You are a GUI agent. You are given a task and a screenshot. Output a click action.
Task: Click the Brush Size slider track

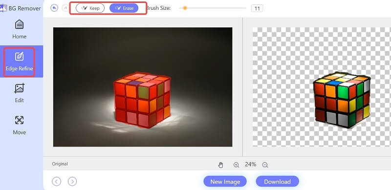pyautogui.click(x=213, y=8)
